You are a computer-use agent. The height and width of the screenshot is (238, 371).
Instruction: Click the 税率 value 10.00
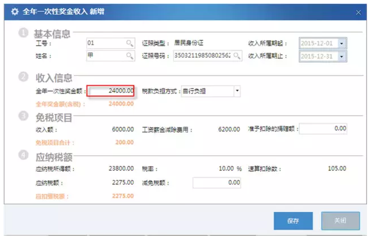(x=227, y=168)
